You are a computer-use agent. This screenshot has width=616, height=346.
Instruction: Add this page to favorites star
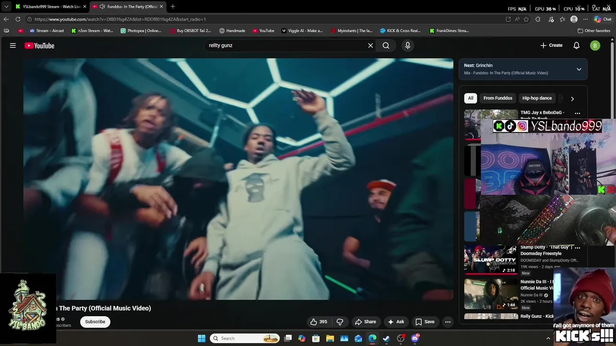pos(526,19)
